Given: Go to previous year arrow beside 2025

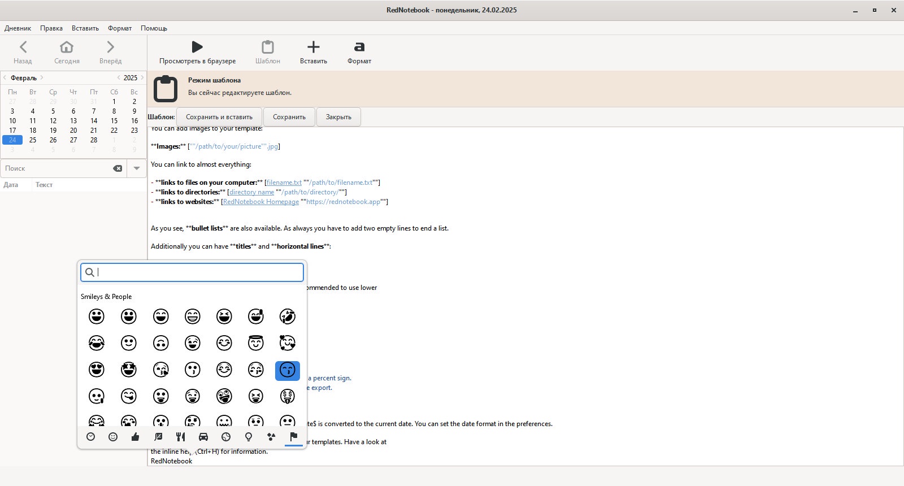Looking at the screenshot, I should pos(119,77).
